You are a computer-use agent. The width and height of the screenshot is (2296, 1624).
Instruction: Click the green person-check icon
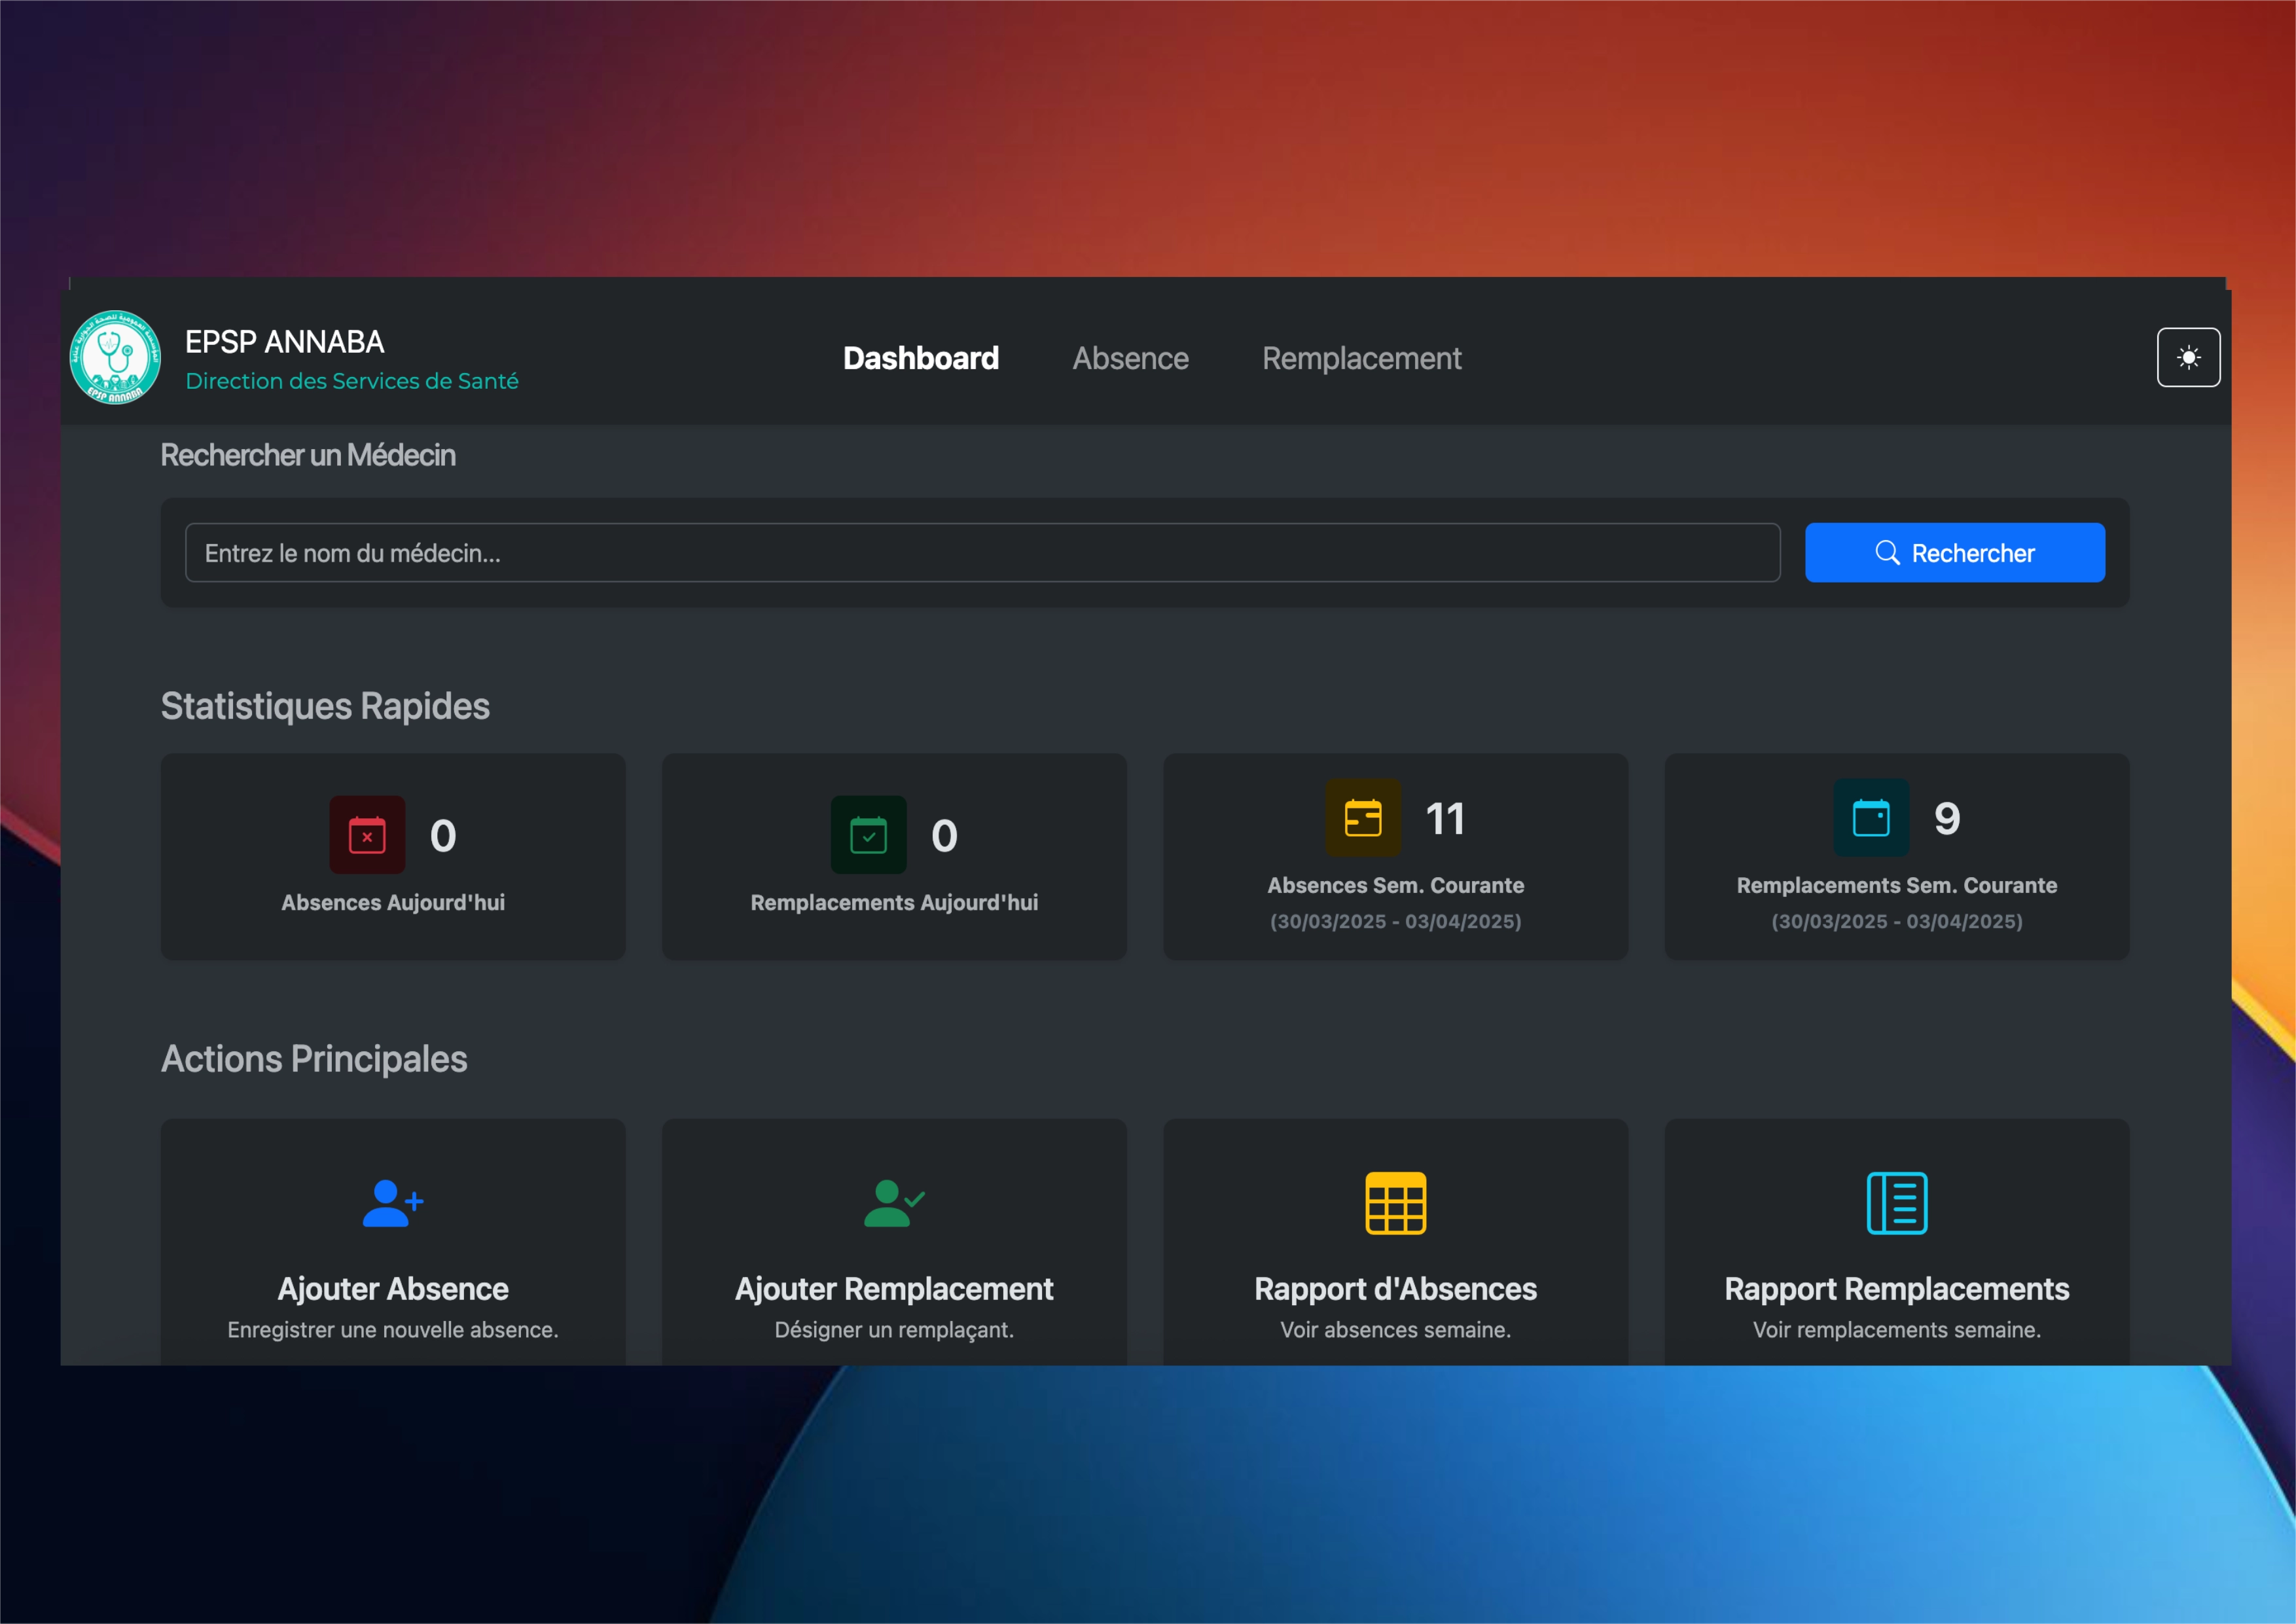tap(893, 1203)
